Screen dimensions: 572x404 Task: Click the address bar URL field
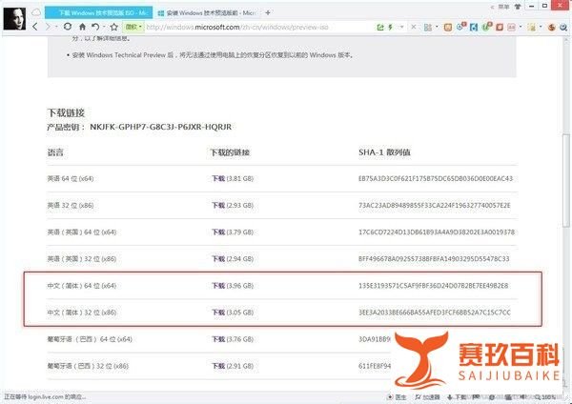[259, 27]
